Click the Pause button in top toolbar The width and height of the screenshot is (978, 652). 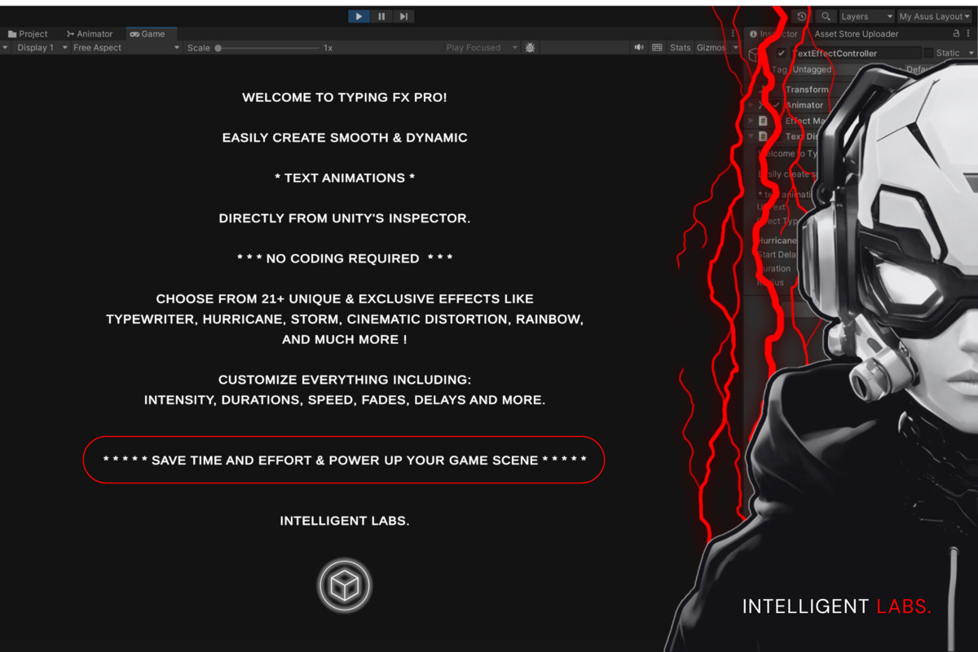[381, 16]
